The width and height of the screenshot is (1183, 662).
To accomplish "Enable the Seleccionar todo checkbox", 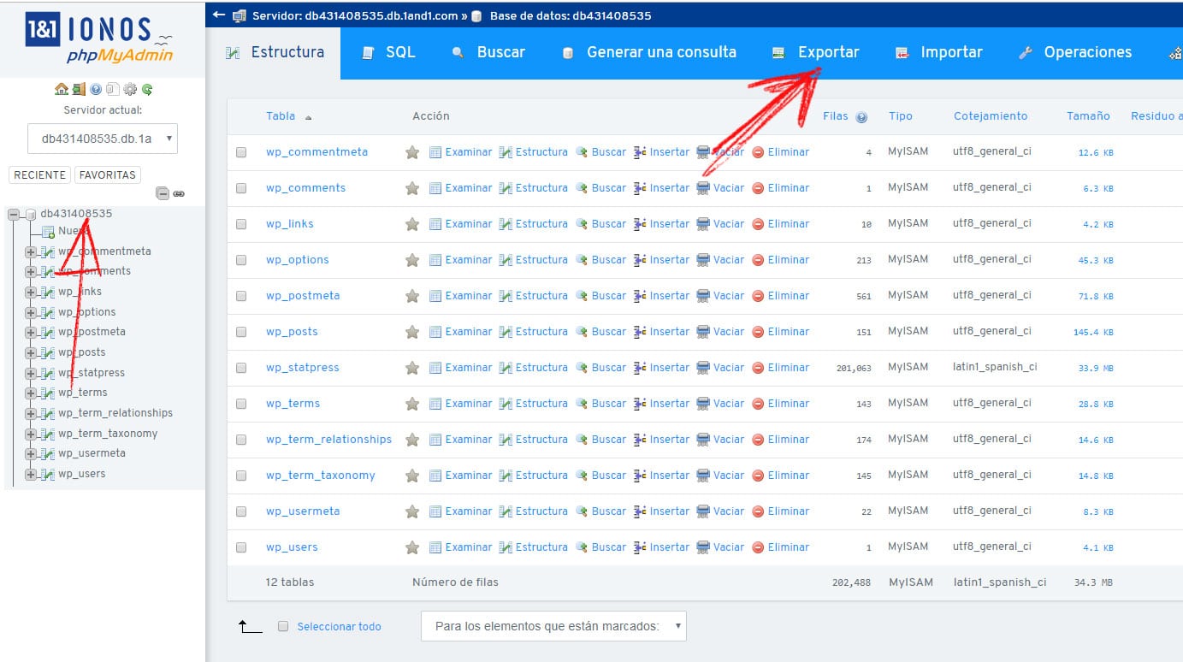I will pos(283,627).
